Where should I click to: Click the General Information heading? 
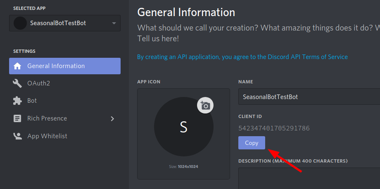(186, 12)
